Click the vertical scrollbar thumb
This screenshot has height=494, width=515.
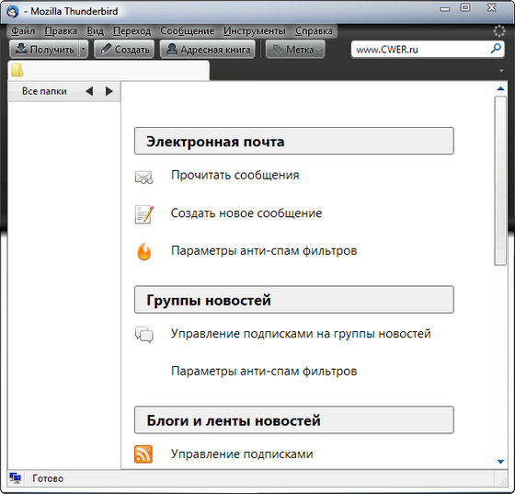click(500, 180)
